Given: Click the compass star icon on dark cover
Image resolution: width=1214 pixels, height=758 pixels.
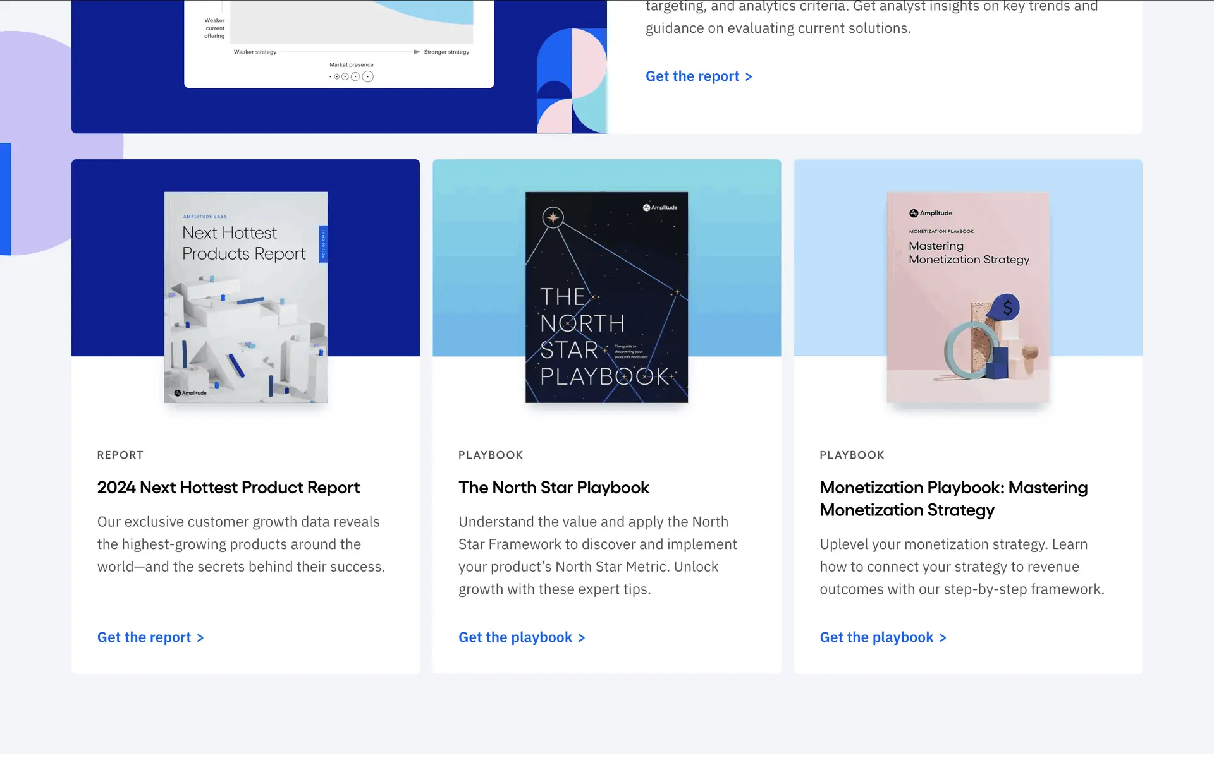Looking at the screenshot, I should [x=553, y=217].
